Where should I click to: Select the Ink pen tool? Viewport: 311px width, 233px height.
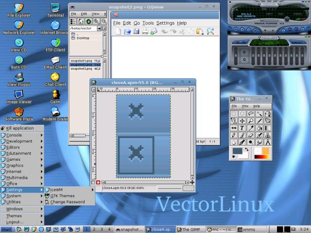[242, 142]
